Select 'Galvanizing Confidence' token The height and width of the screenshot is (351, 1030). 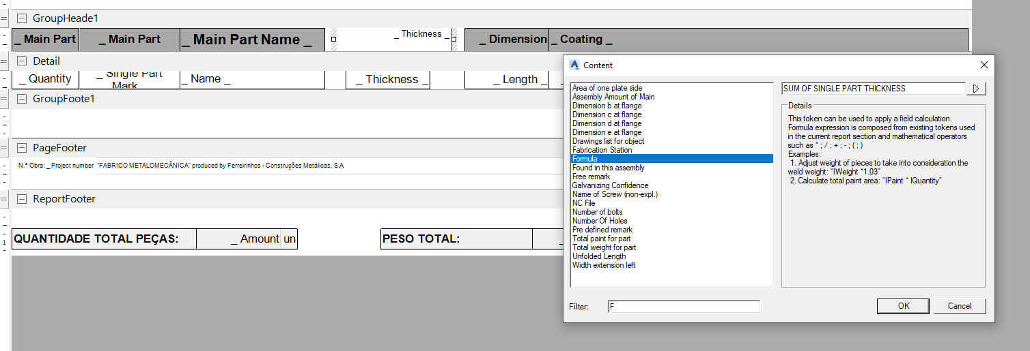[611, 185]
